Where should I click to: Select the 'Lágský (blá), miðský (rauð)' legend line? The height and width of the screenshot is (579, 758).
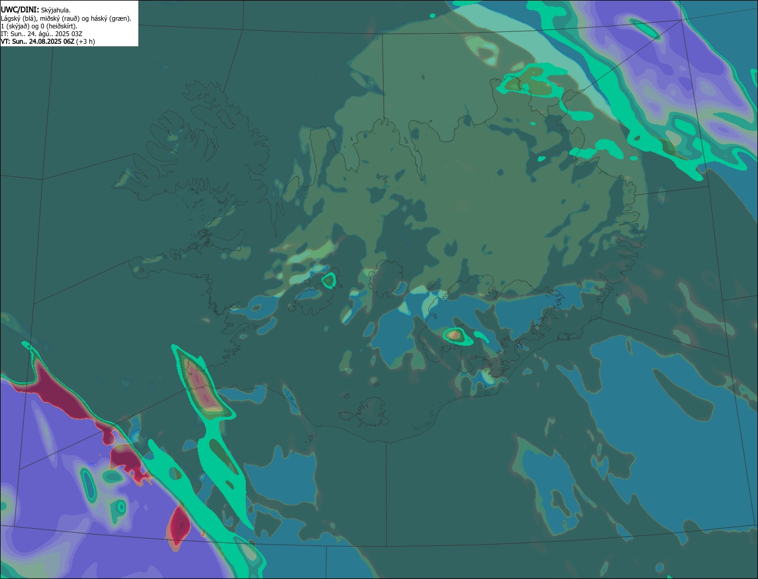pyautogui.click(x=66, y=18)
